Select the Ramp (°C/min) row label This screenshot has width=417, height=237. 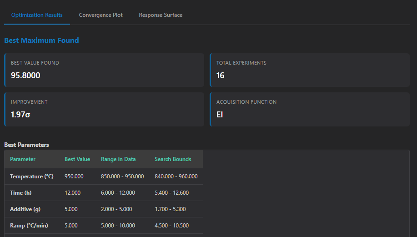[29, 226]
